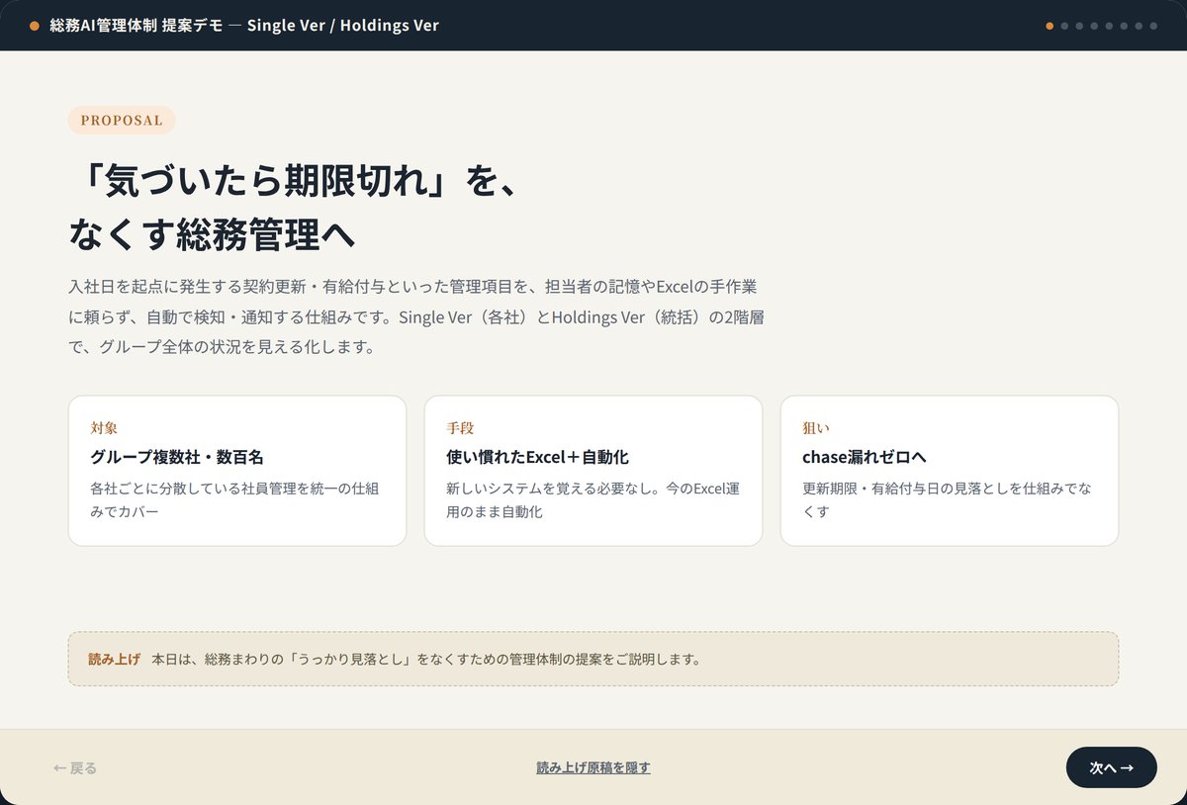Click the description 各社ごとに分散している社員管理
1187x805 pixels.
(234, 500)
